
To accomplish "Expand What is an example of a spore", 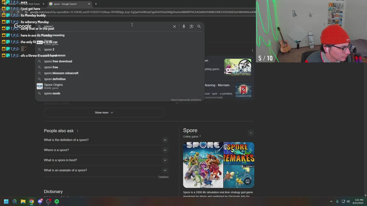I will coord(106,170).
